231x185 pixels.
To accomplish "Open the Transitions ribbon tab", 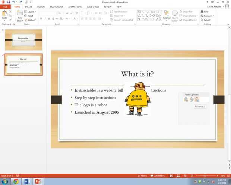I will [56, 7].
